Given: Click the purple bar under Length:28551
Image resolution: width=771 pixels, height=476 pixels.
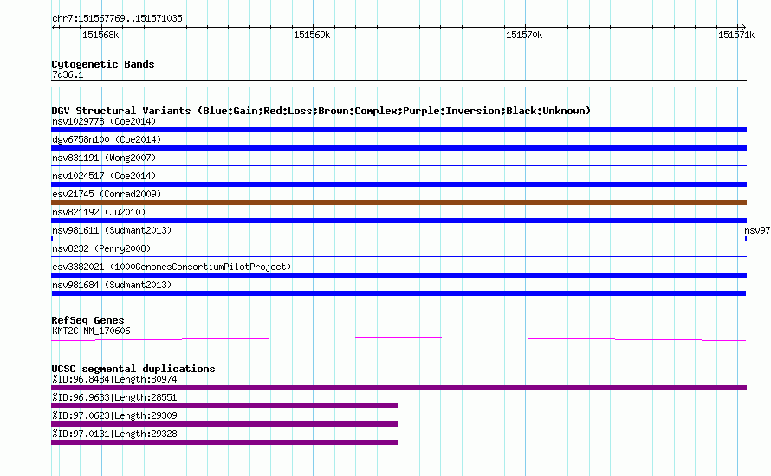Looking at the screenshot, I should click(x=224, y=406).
